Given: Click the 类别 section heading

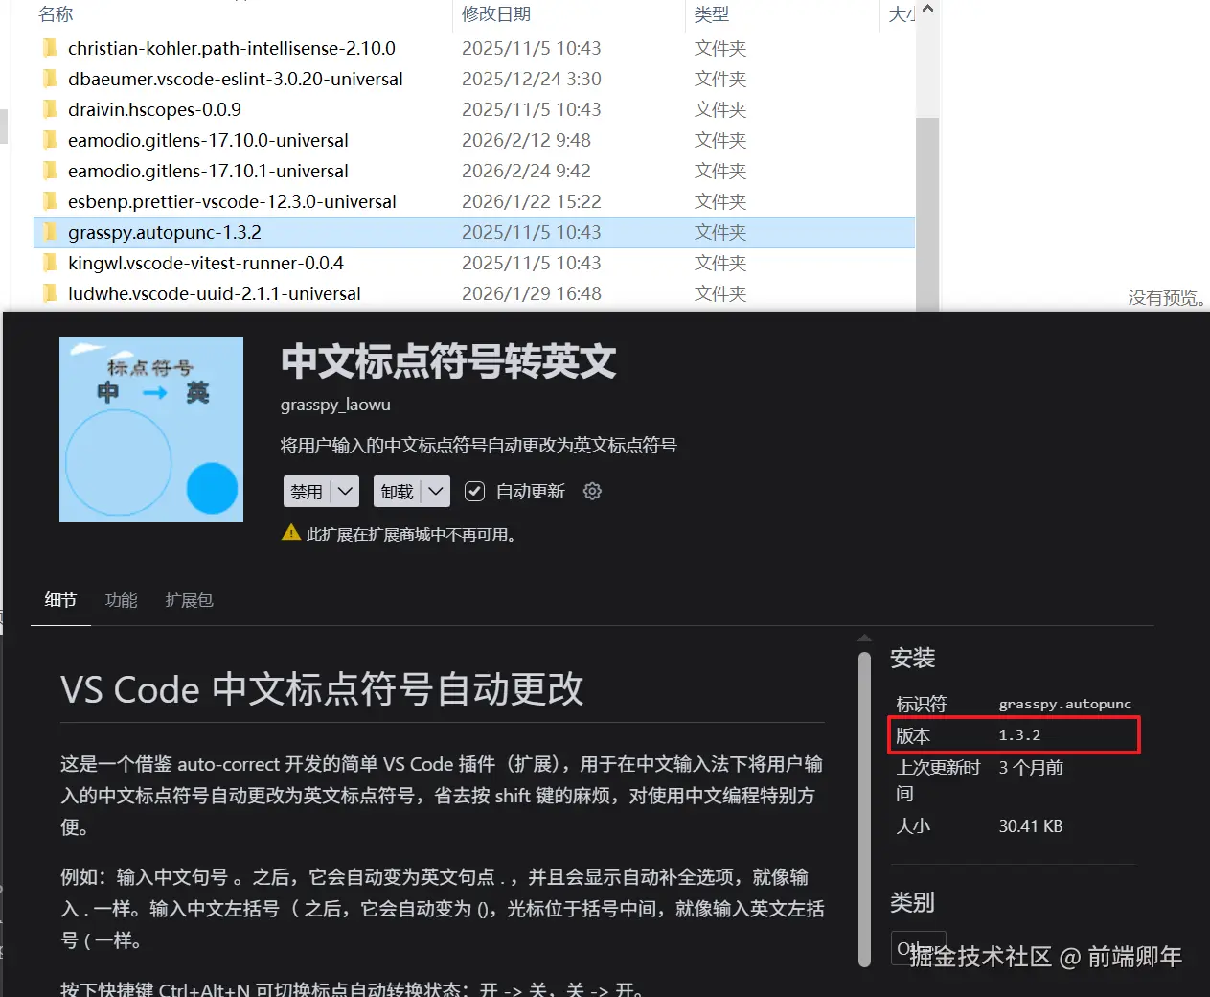Looking at the screenshot, I should click(x=912, y=902).
